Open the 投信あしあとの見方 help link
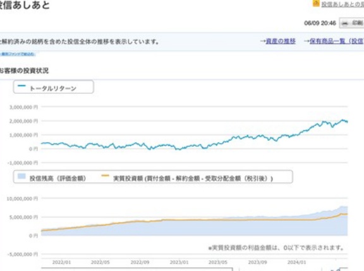This screenshot has width=364, height=271. (x=343, y=4)
